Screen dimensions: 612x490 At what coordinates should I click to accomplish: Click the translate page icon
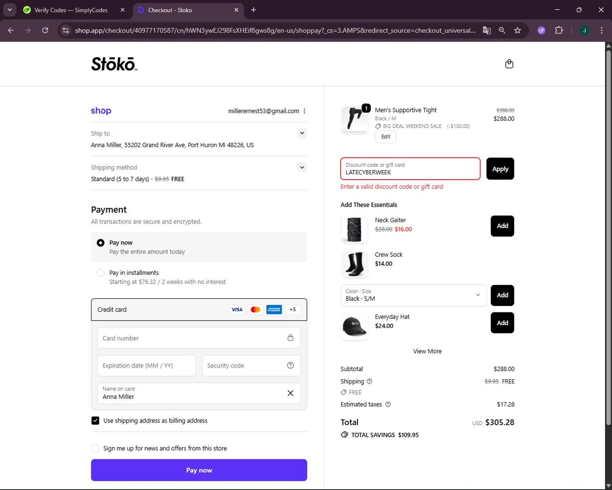[487, 30]
